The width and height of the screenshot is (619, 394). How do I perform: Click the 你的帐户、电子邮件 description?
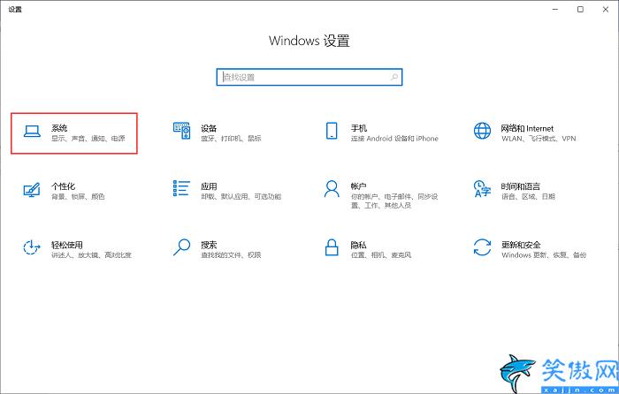394,201
